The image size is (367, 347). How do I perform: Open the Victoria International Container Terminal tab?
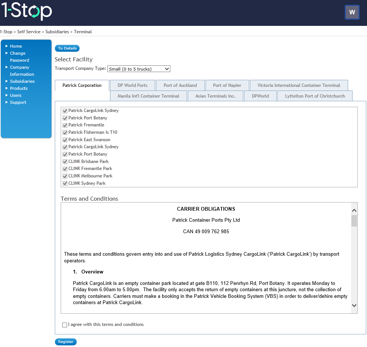pos(299,85)
